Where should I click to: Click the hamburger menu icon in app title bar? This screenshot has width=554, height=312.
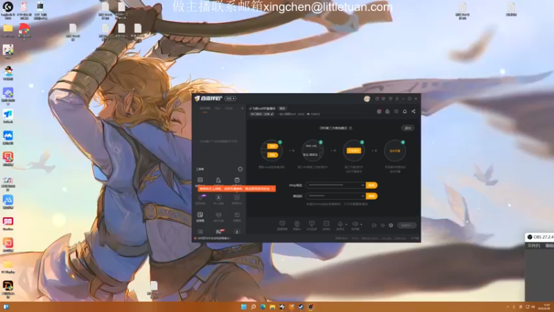(x=397, y=98)
